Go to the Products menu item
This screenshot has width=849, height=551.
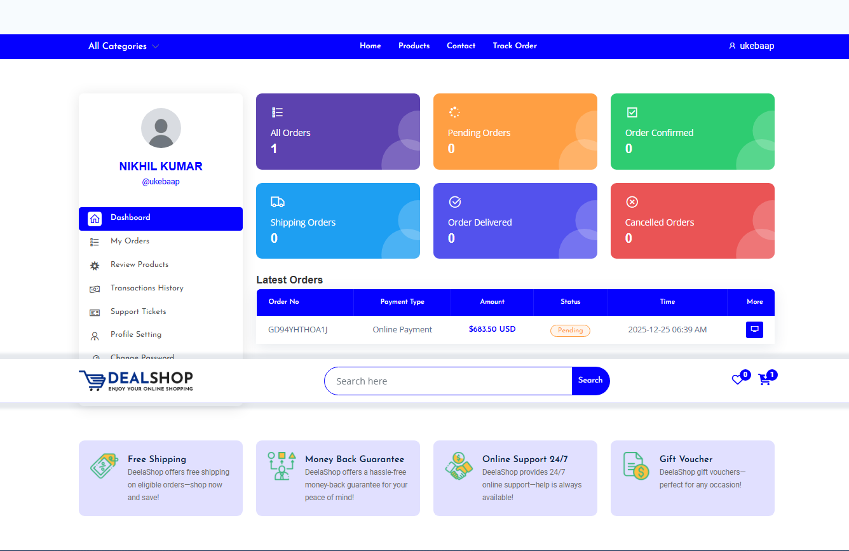pyautogui.click(x=414, y=46)
